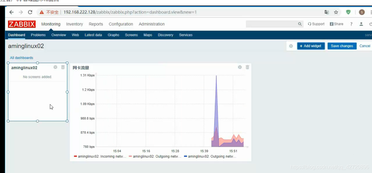Click the browser forward arrow

click(21, 12)
